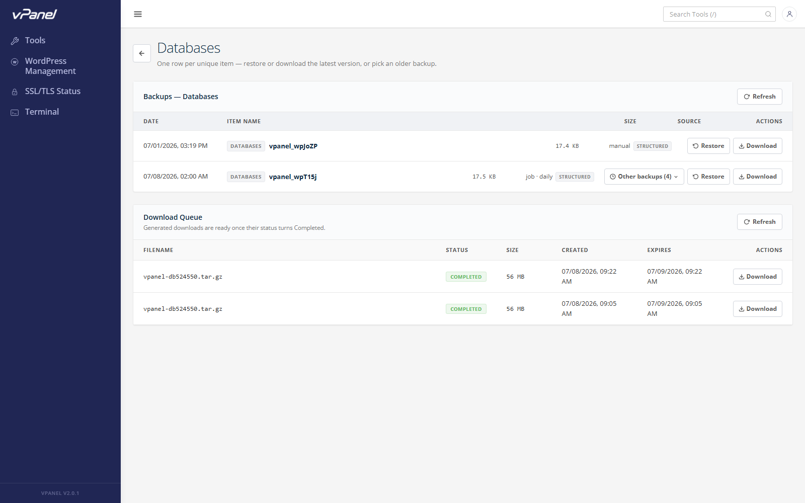Click the VPANEL V2.0.1 version label
Viewport: 805px width, 503px height.
point(60,493)
